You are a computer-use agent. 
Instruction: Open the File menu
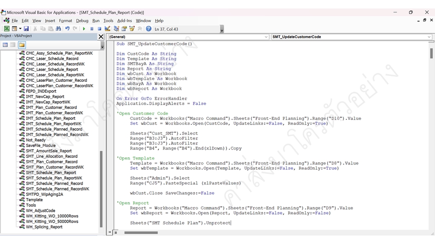point(14,21)
